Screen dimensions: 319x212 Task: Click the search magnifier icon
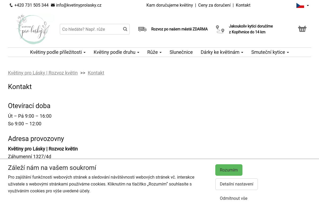click(125, 29)
